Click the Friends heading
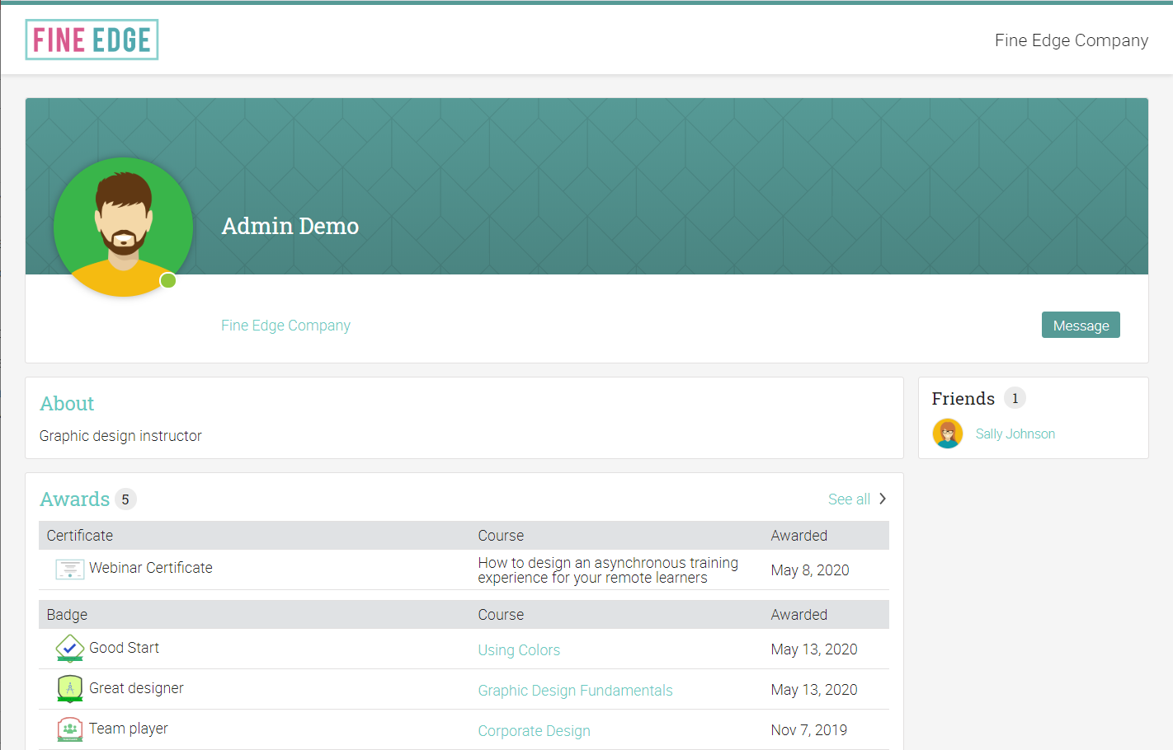This screenshot has height=750, width=1173. point(963,398)
